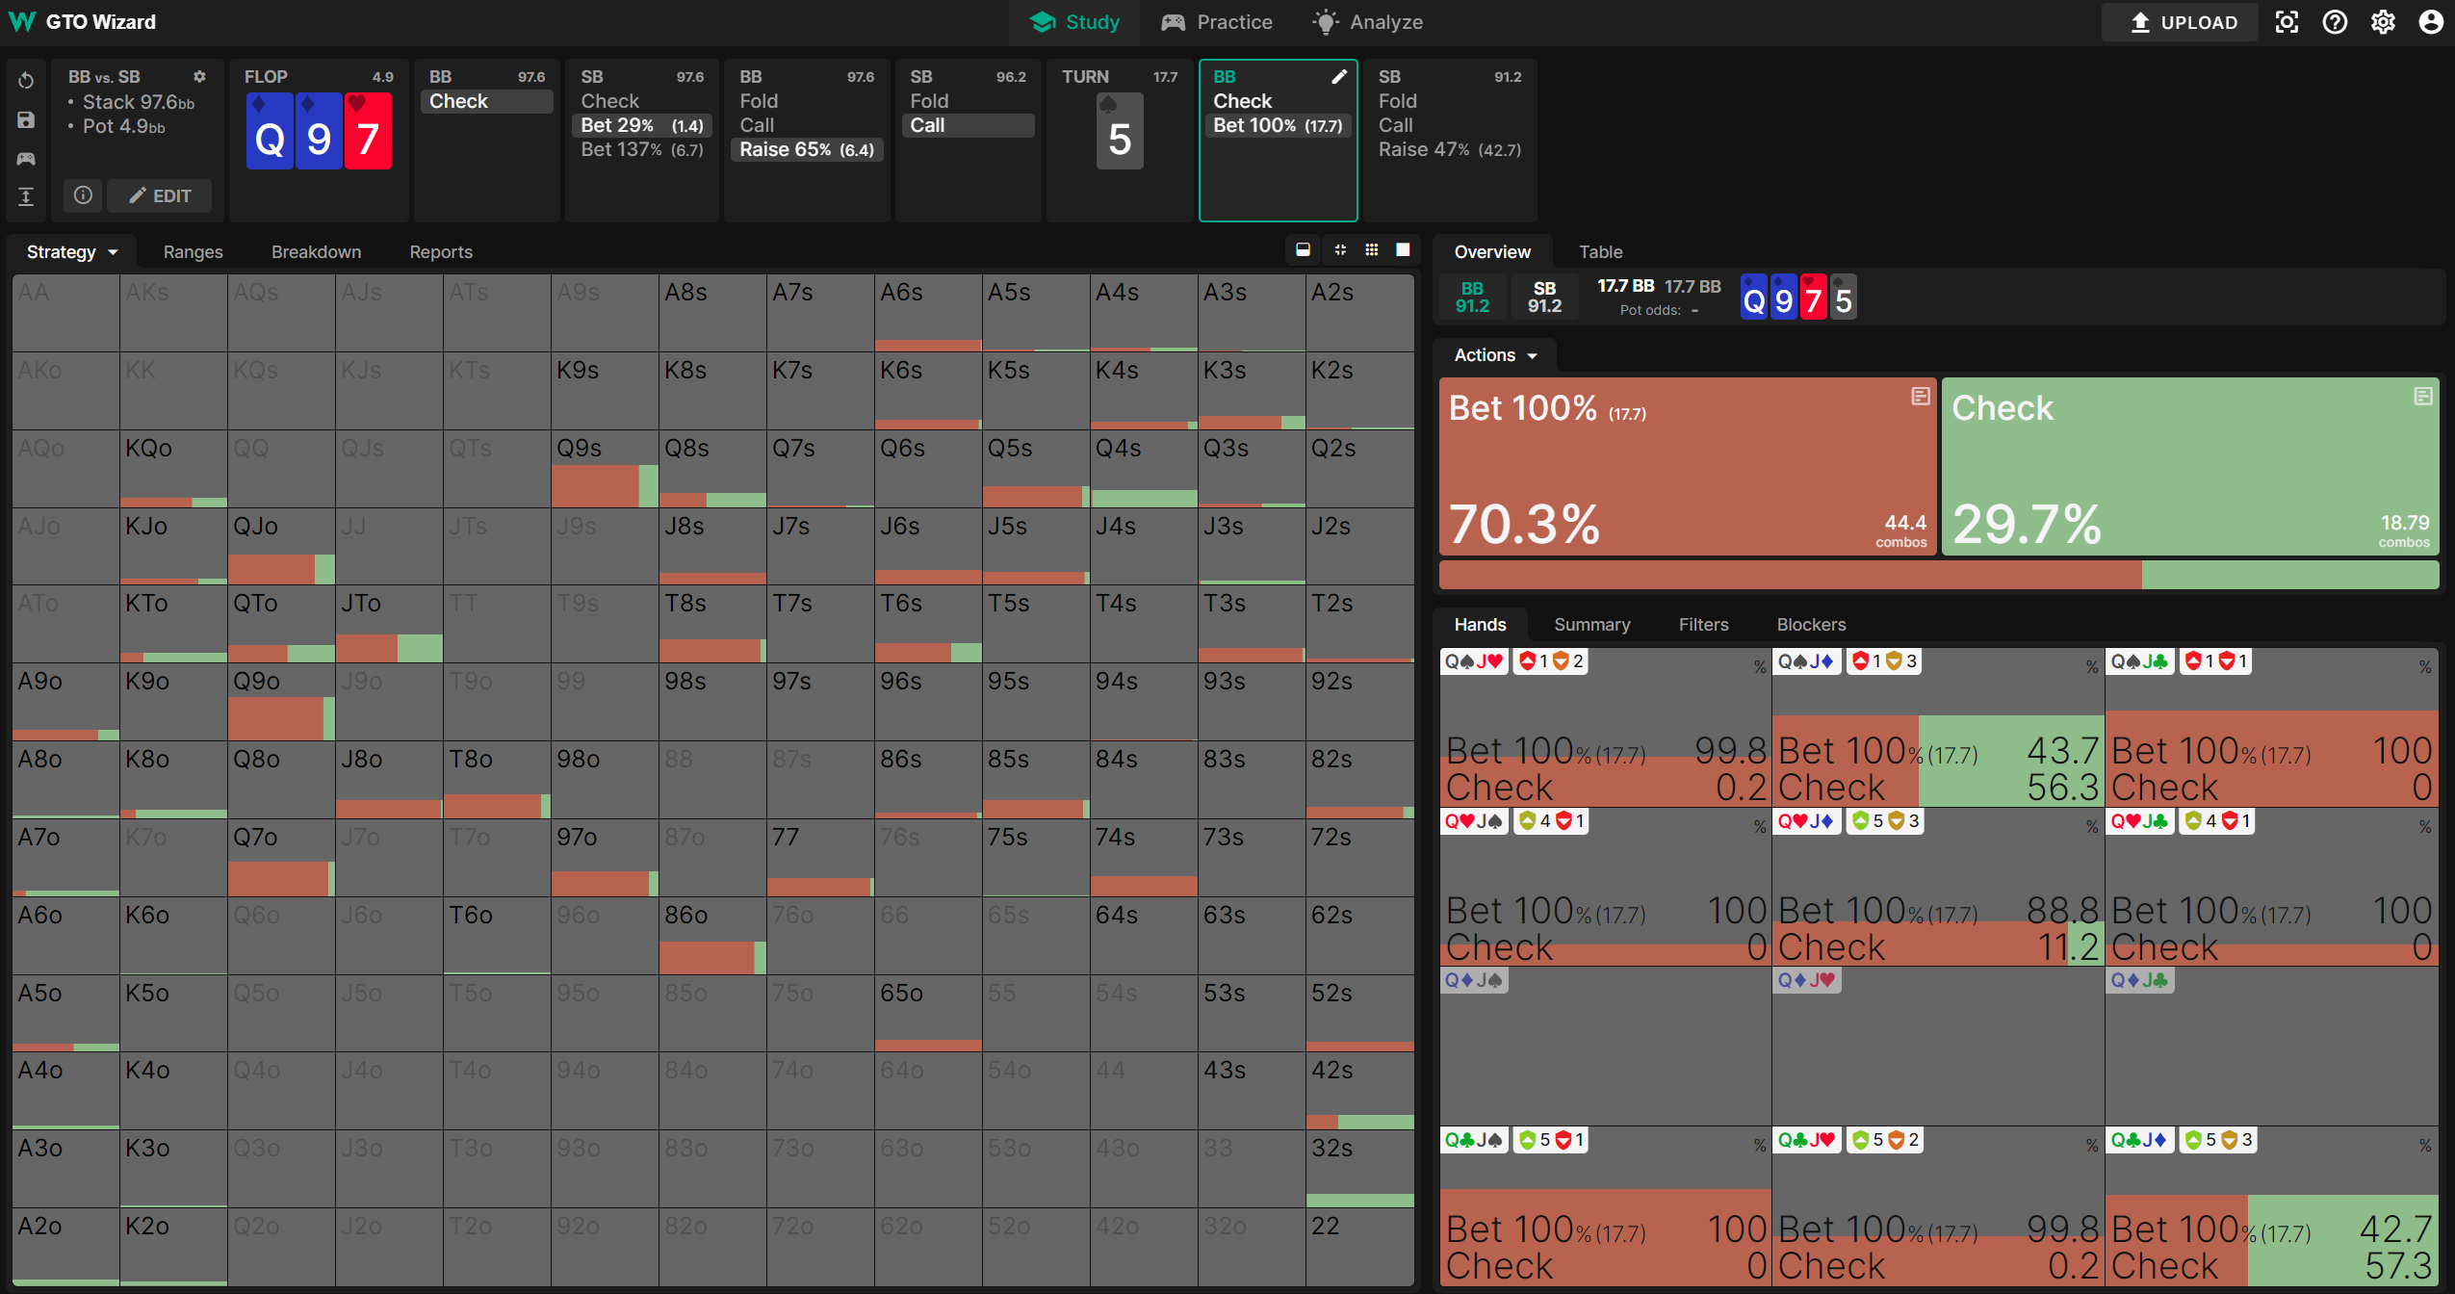Toggle the dotted grid matrix view
The width and height of the screenshot is (2455, 1294).
pos(1372,250)
